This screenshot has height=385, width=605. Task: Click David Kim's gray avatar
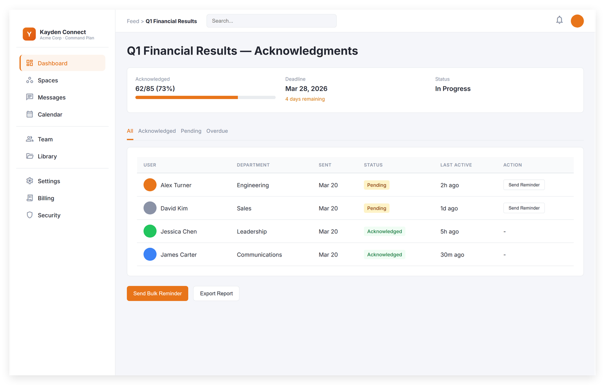click(150, 208)
